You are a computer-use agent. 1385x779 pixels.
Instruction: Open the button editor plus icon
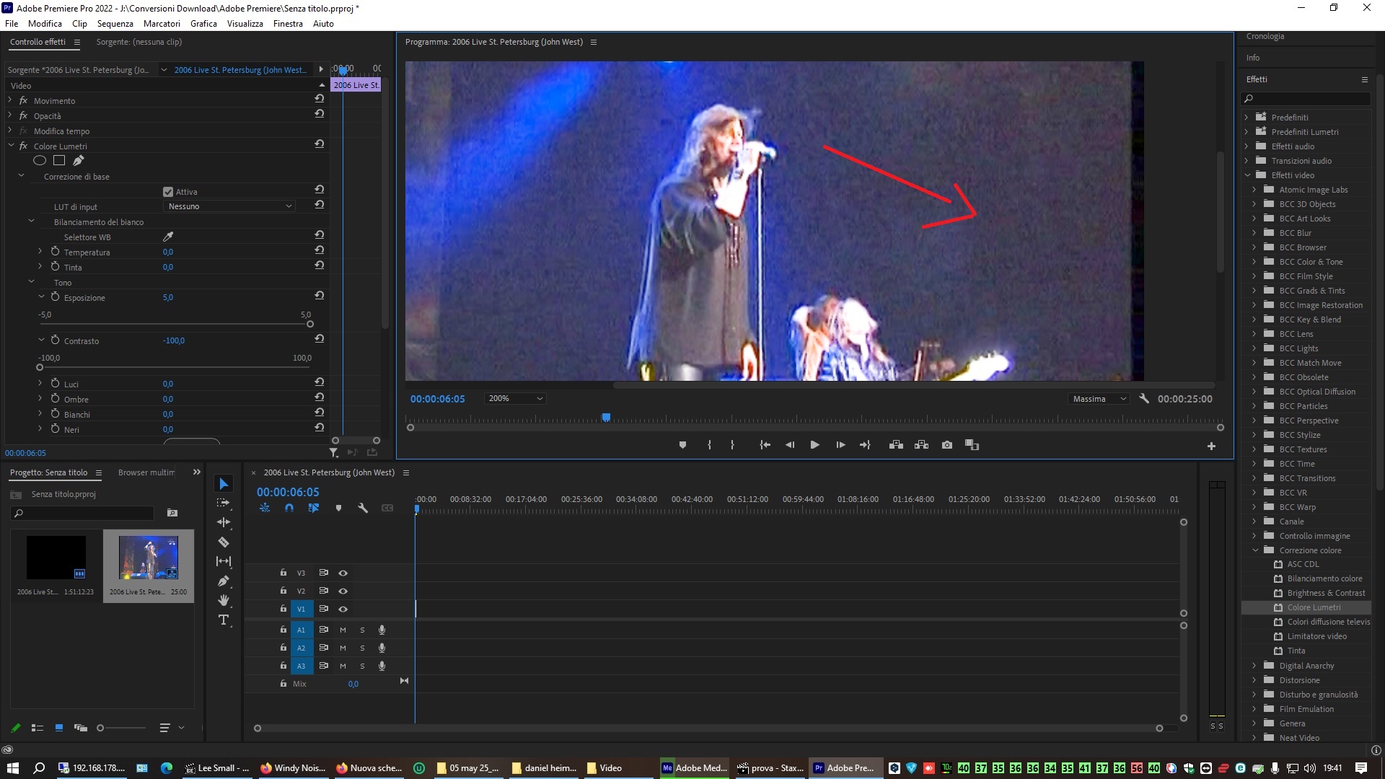(1211, 446)
